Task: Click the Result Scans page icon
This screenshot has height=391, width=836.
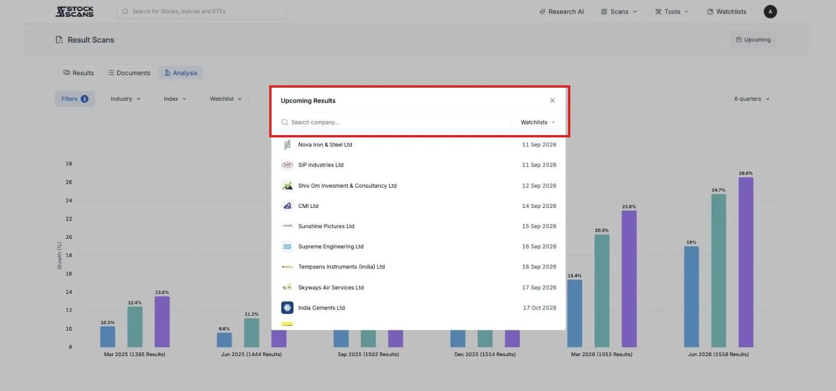Action: tap(59, 40)
